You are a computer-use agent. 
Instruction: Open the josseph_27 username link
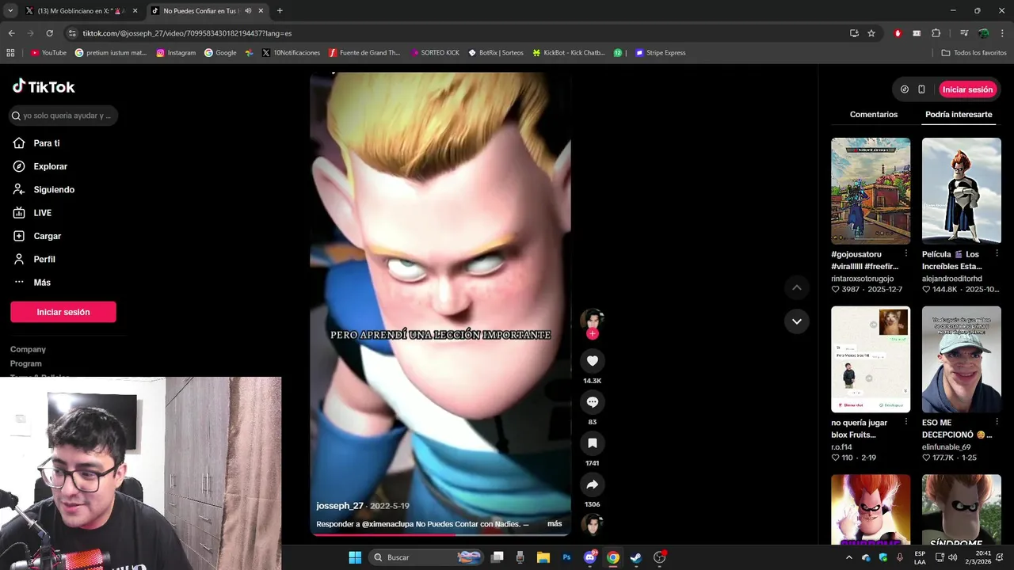click(340, 506)
